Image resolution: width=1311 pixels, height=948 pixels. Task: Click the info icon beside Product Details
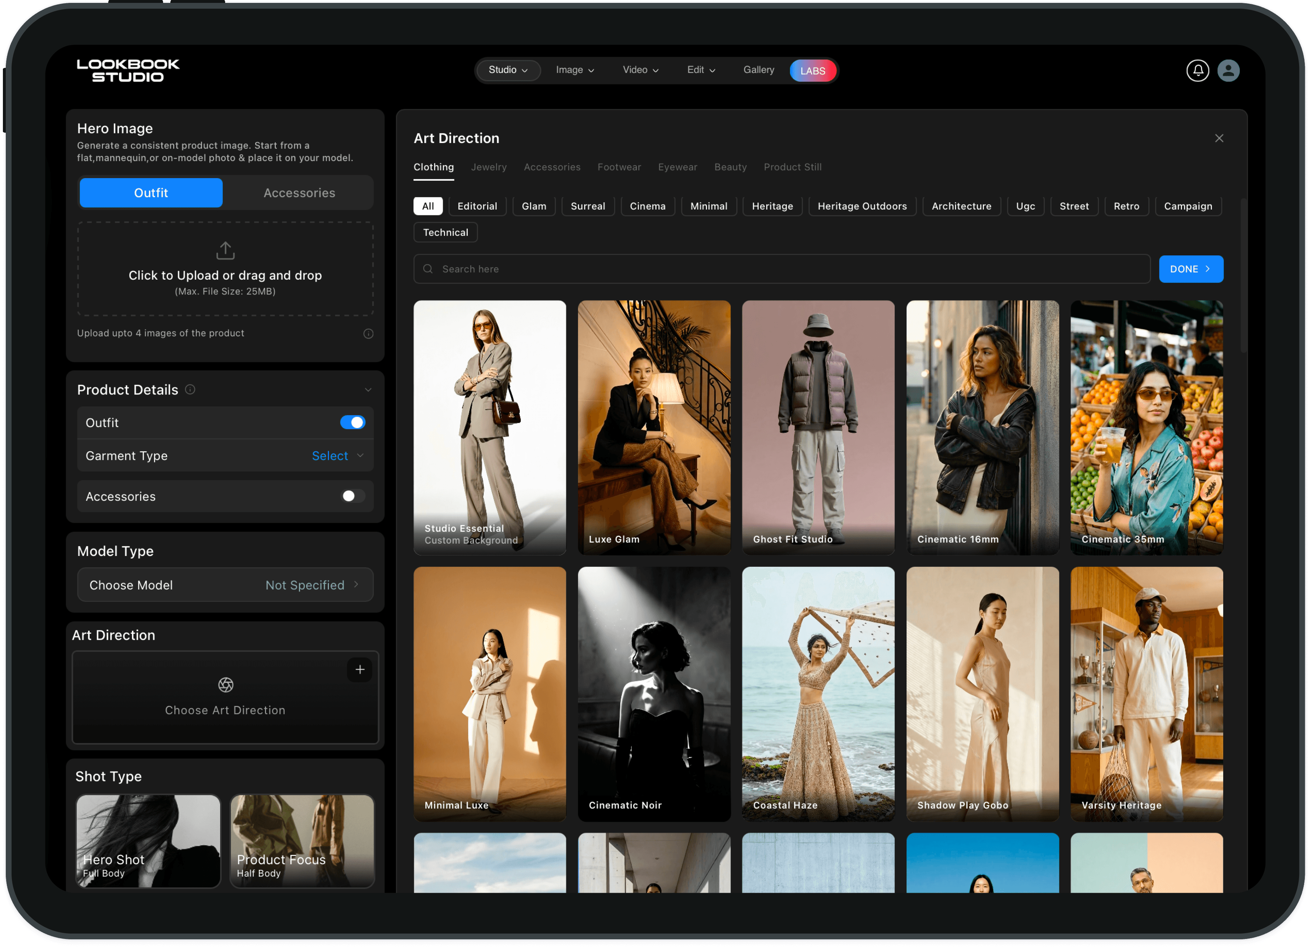tap(190, 389)
